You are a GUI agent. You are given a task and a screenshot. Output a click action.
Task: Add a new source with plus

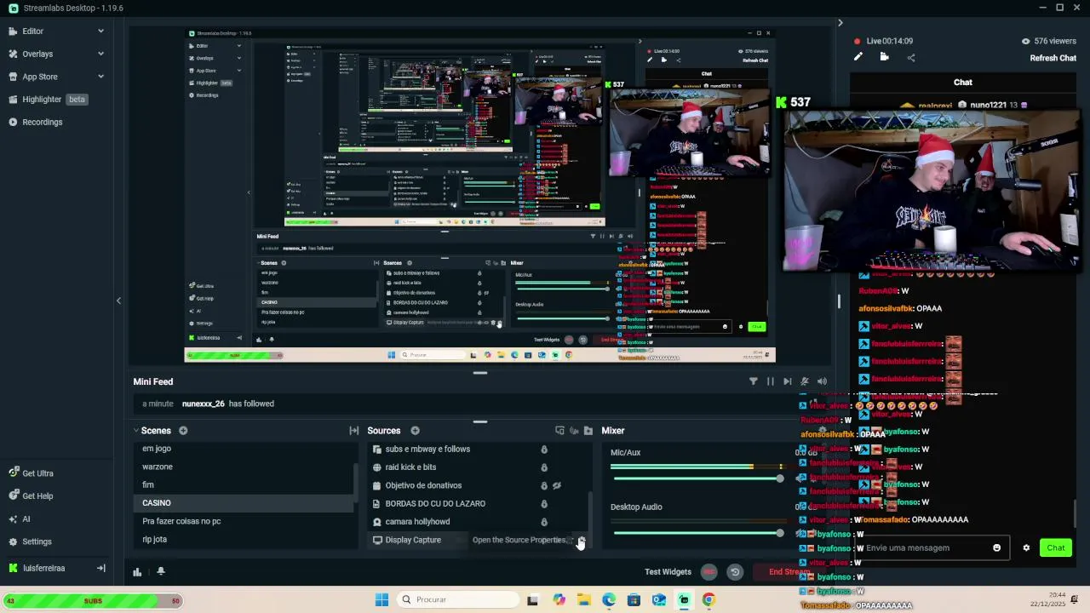tap(415, 431)
